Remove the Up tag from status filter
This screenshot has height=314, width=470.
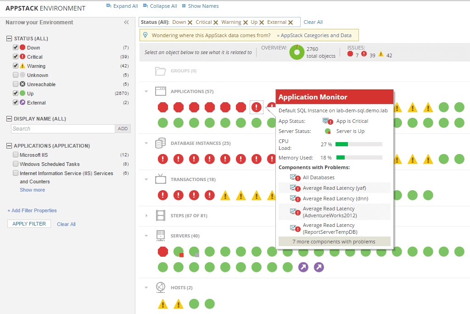[x=261, y=22]
